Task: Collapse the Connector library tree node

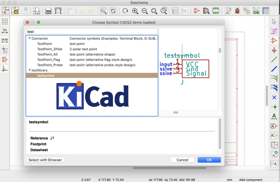Action: 29,38
